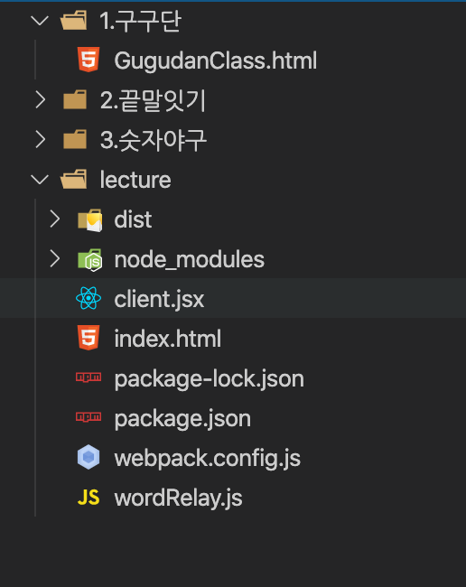The image size is (466, 587).
Task: Click the npm icon beside package-lock.json
Action: tap(89, 377)
